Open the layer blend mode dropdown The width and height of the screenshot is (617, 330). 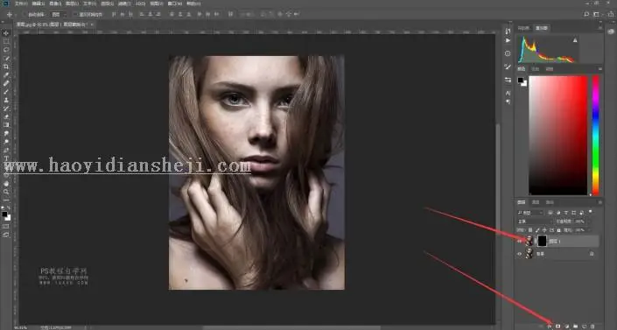point(535,221)
